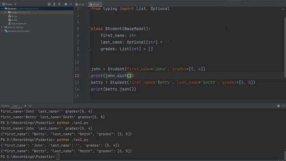Click 'List[int]' on the grades line

coord(130,49)
